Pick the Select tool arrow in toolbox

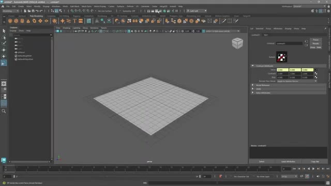tap(4, 31)
